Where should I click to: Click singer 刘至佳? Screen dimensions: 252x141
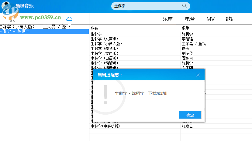(187, 53)
